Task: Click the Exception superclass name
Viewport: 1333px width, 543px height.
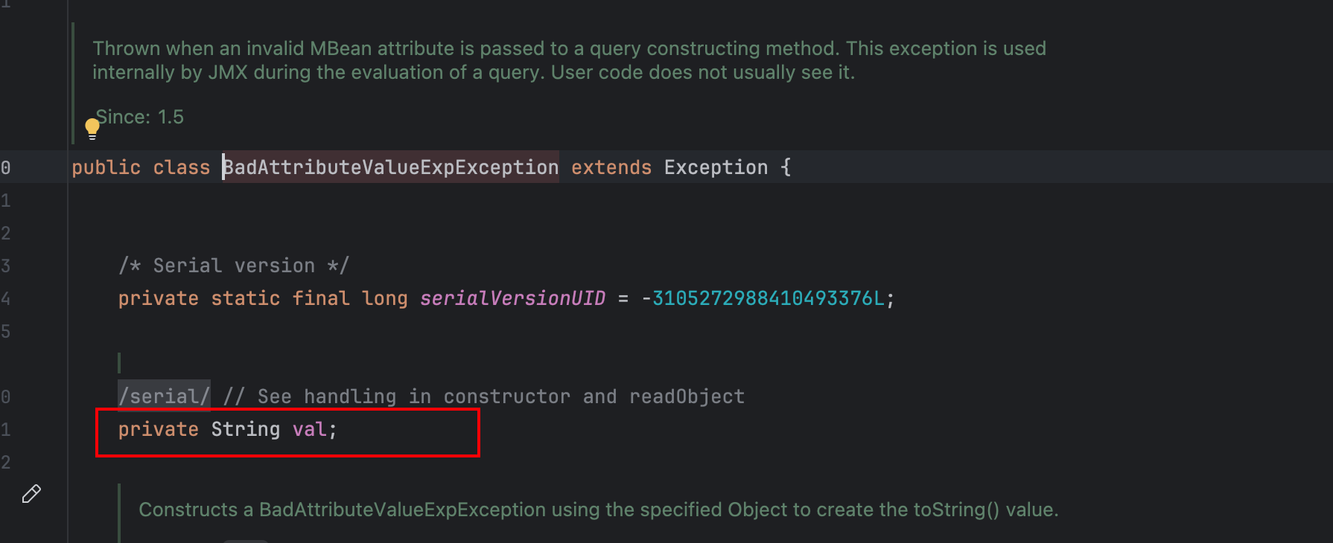Action: [x=716, y=167]
